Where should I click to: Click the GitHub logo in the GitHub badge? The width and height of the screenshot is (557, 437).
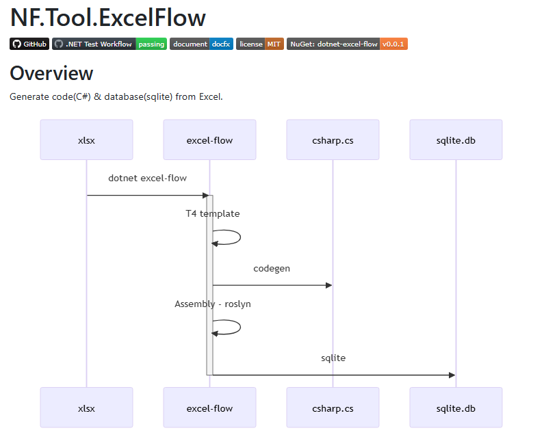click(16, 44)
